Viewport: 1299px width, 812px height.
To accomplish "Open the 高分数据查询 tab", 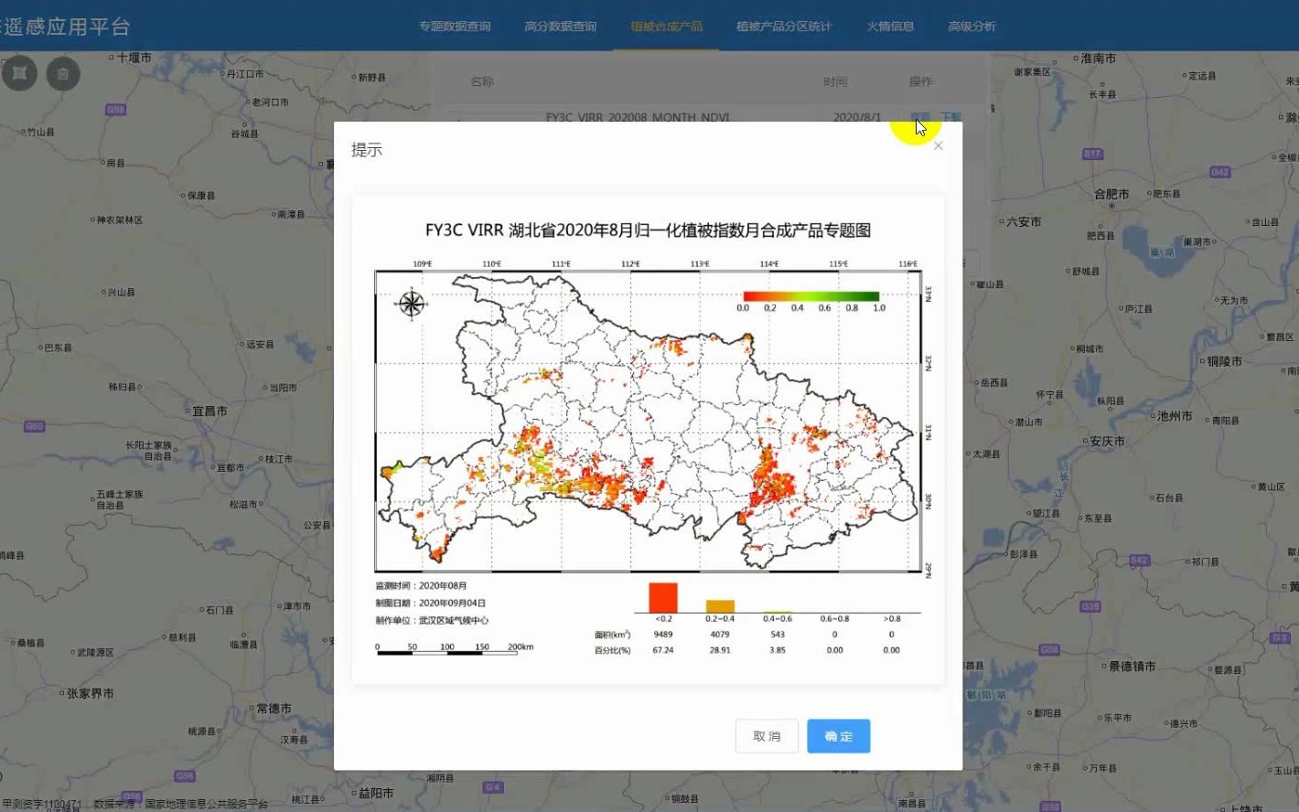I will (561, 27).
